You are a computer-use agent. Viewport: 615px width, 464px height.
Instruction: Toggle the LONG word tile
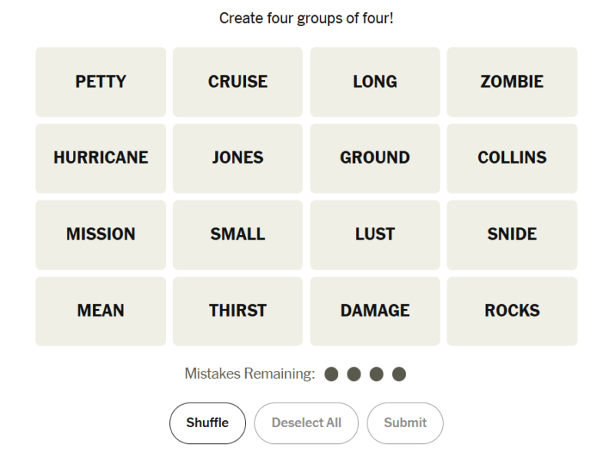coord(375,81)
